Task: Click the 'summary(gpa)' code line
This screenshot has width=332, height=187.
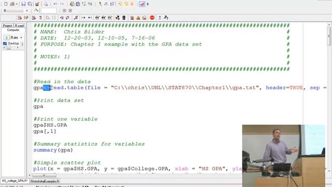Action: (53, 150)
